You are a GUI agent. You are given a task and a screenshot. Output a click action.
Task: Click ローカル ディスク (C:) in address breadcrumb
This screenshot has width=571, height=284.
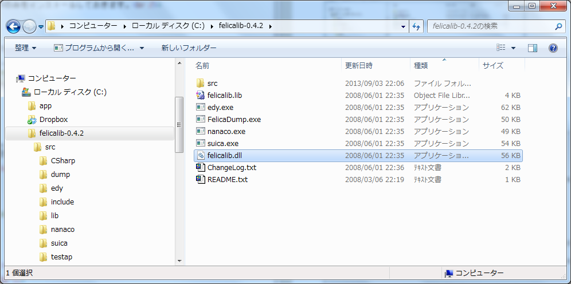click(x=166, y=26)
